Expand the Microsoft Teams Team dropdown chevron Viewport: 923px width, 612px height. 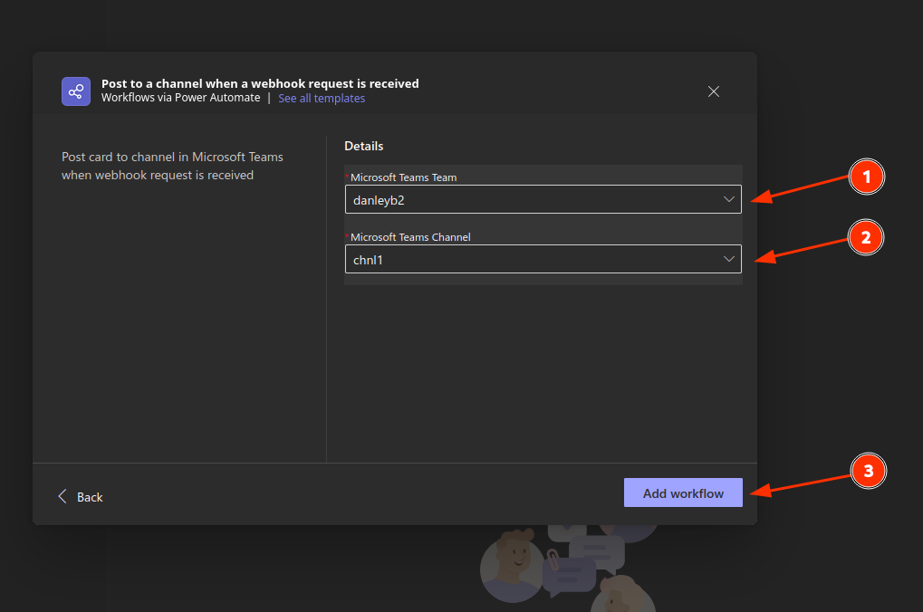click(x=729, y=199)
